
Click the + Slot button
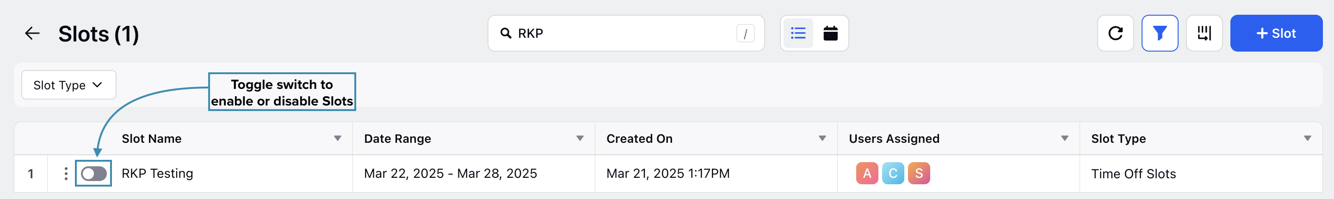point(1276,34)
